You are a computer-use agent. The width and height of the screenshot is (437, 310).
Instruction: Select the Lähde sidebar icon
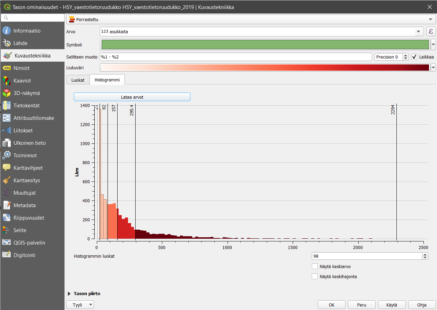[x=7, y=43]
